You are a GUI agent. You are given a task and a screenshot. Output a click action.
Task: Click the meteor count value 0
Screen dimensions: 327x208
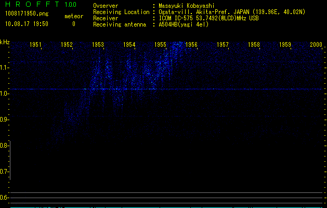click(74, 24)
